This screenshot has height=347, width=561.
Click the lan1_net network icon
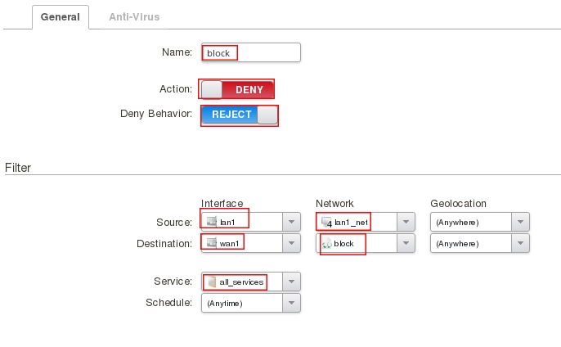click(x=325, y=222)
